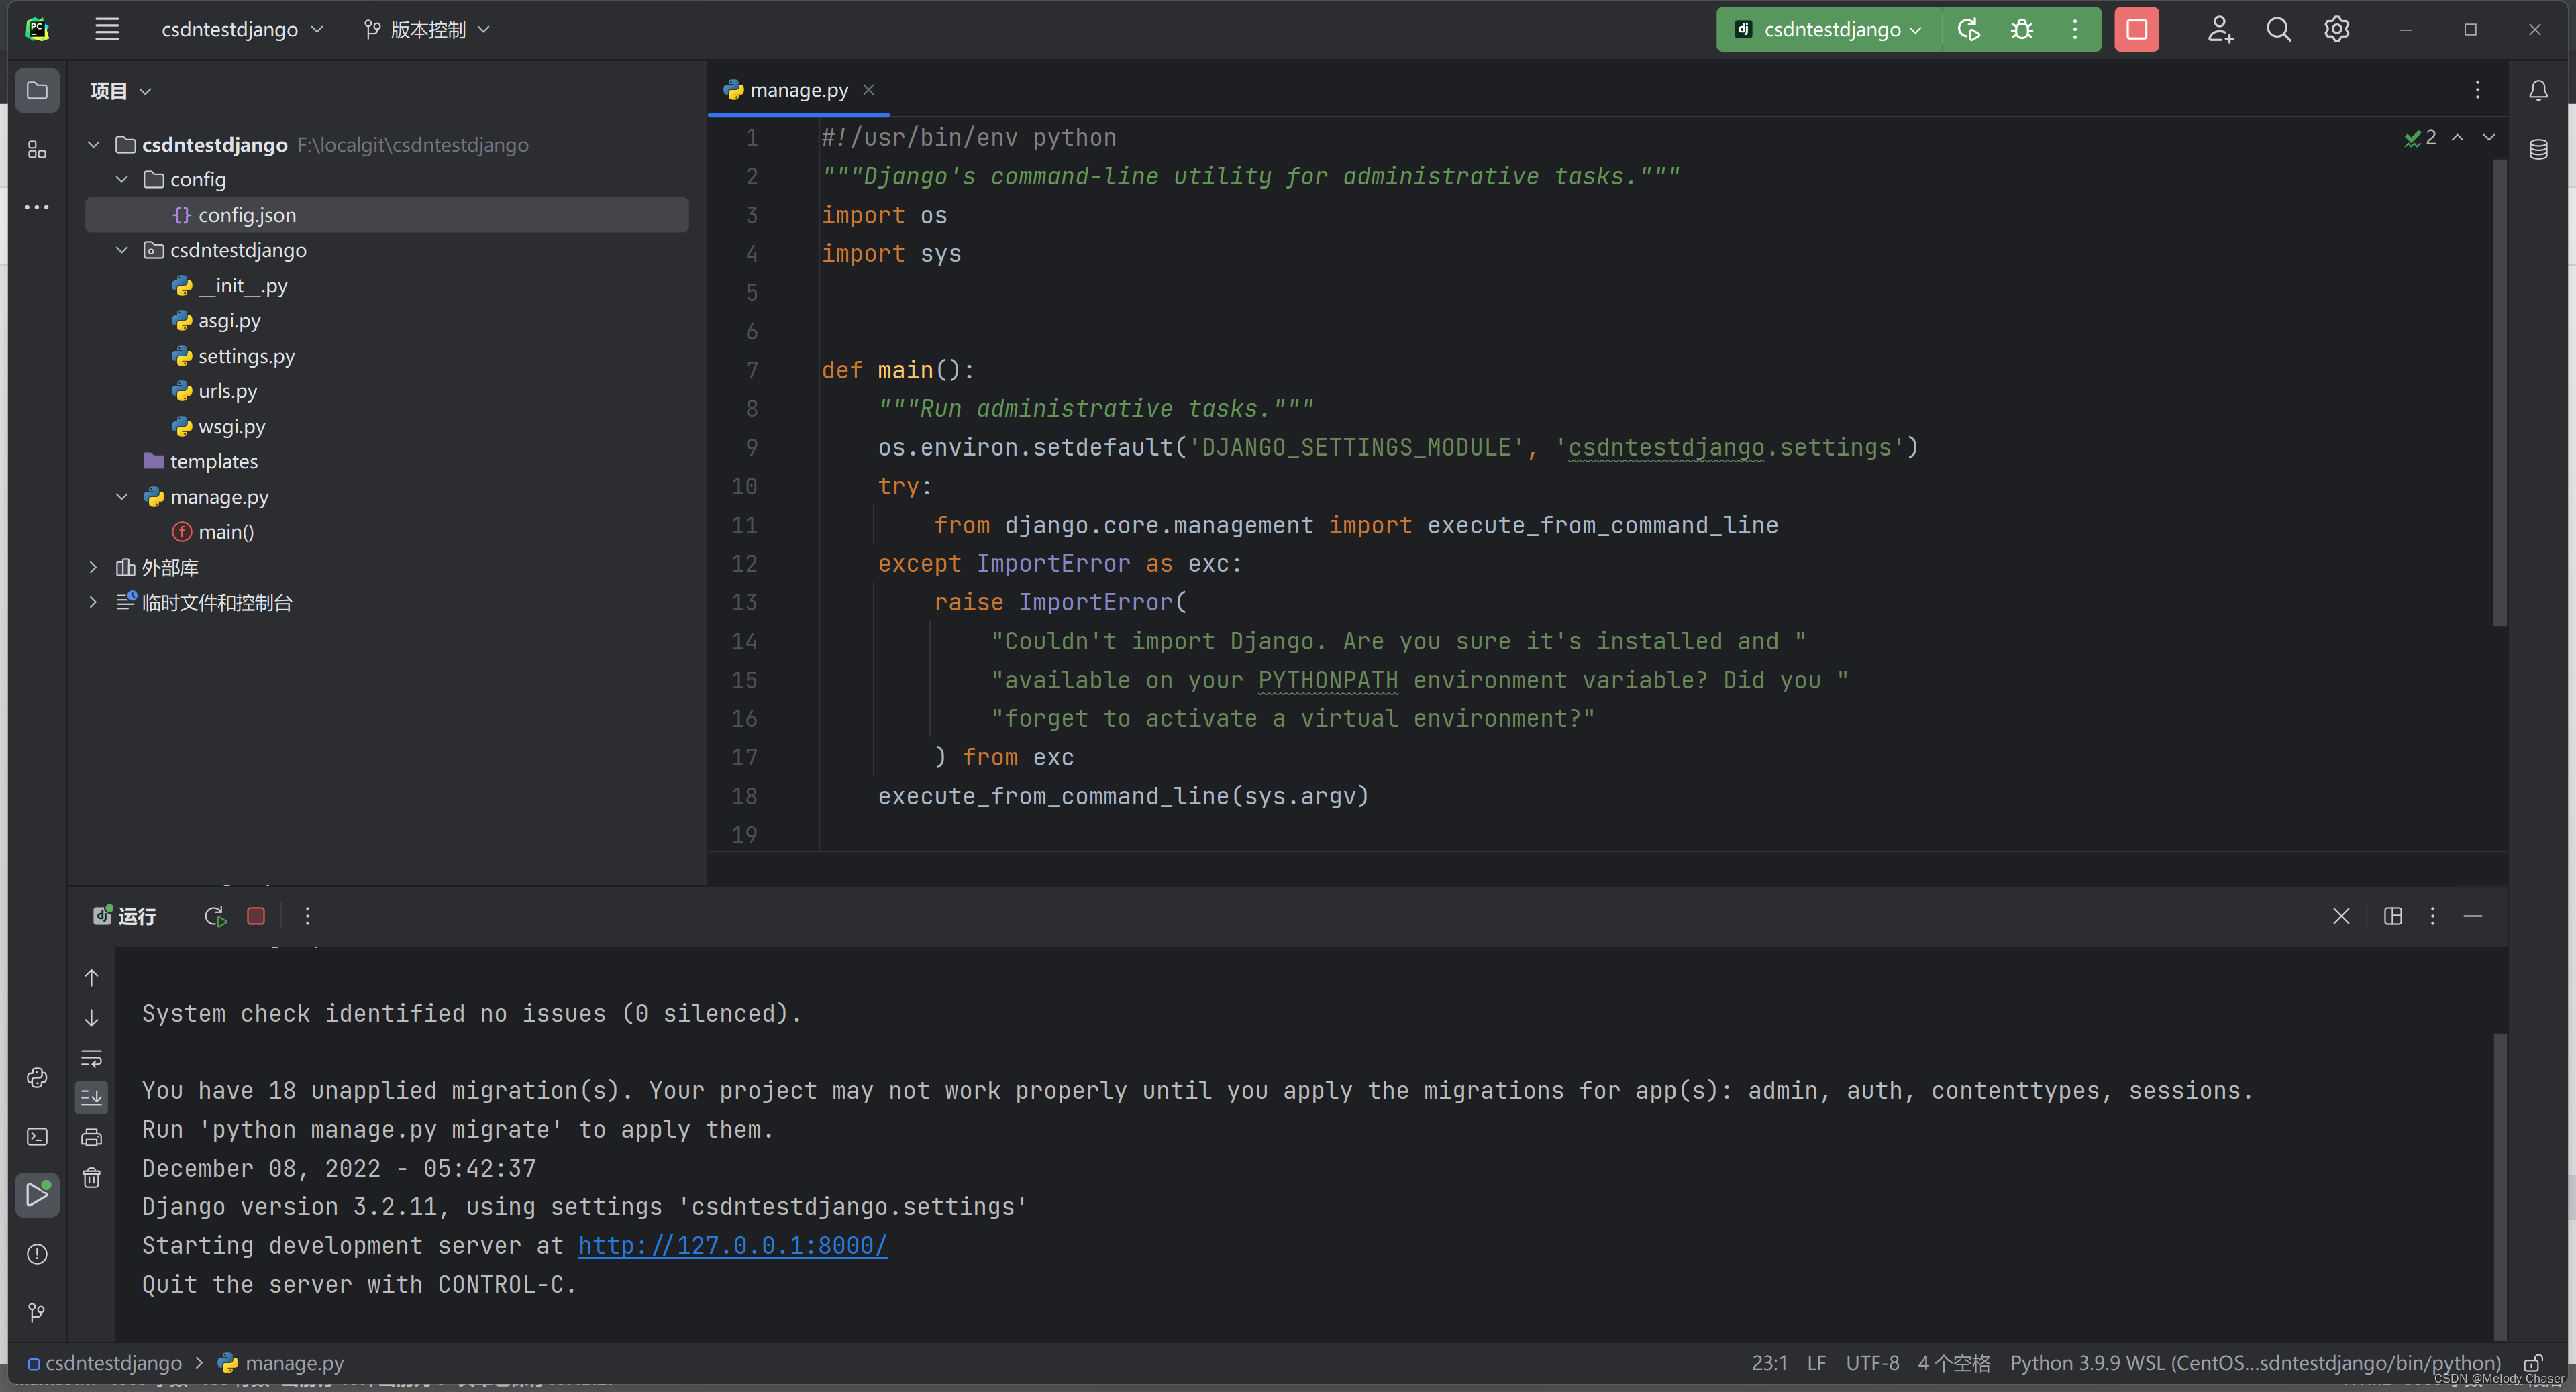Screen dimensions: 2576x1392
Task: Toggle layout of Run panel
Action: 2393,916
